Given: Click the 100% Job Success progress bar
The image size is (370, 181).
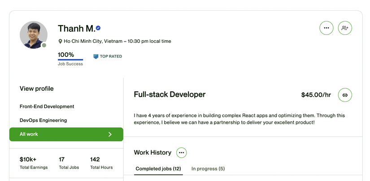Looking at the screenshot, I should [70, 60].
